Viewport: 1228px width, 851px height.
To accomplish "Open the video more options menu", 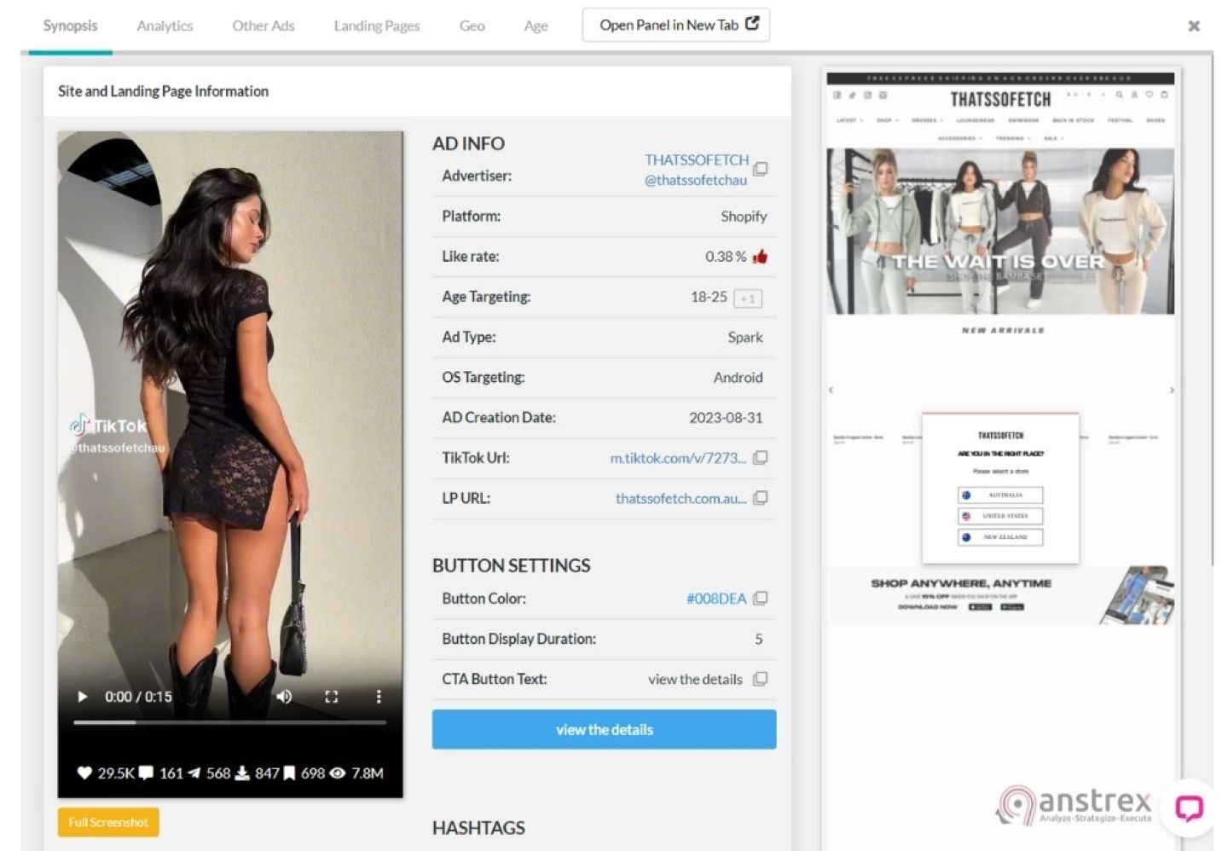I will (379, 697).
